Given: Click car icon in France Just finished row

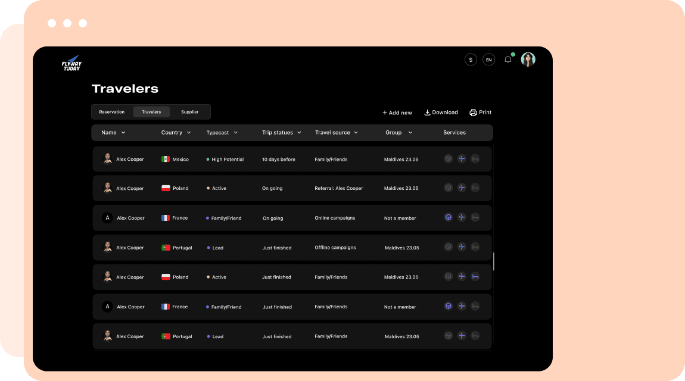Looking at the screenshot, I should (448, 306).
